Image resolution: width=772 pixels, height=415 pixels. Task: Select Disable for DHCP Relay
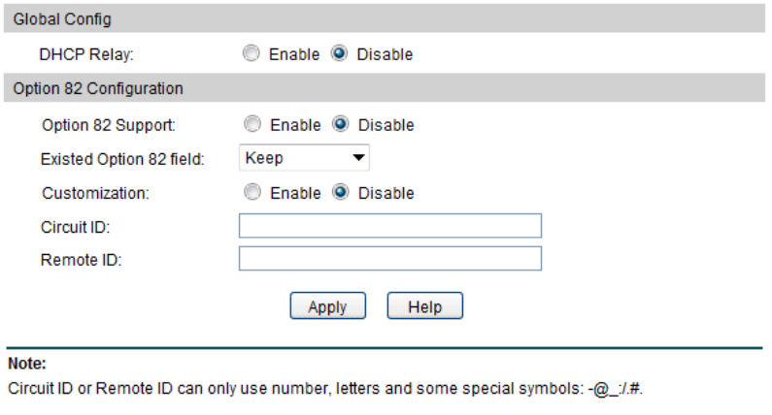[x=339, y=55]
